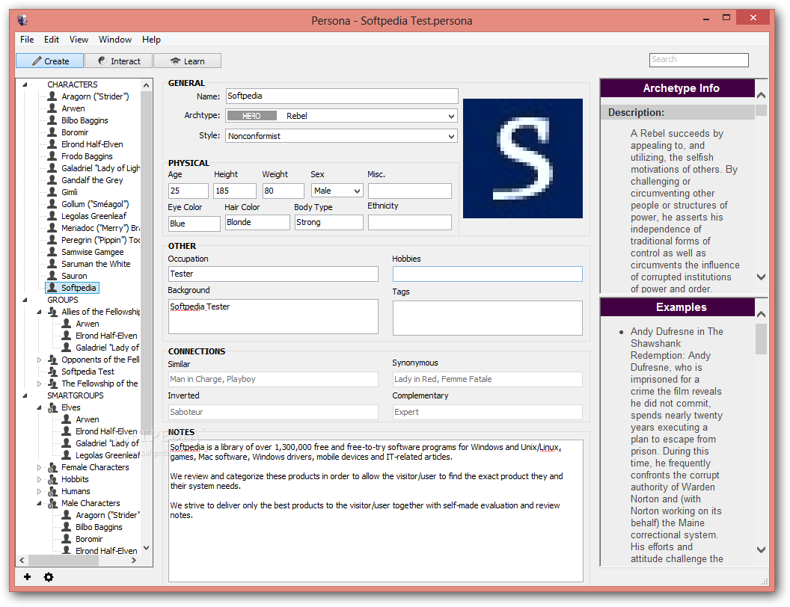Click the person icon beside Legolas Greenleaf under Elves

66,455
